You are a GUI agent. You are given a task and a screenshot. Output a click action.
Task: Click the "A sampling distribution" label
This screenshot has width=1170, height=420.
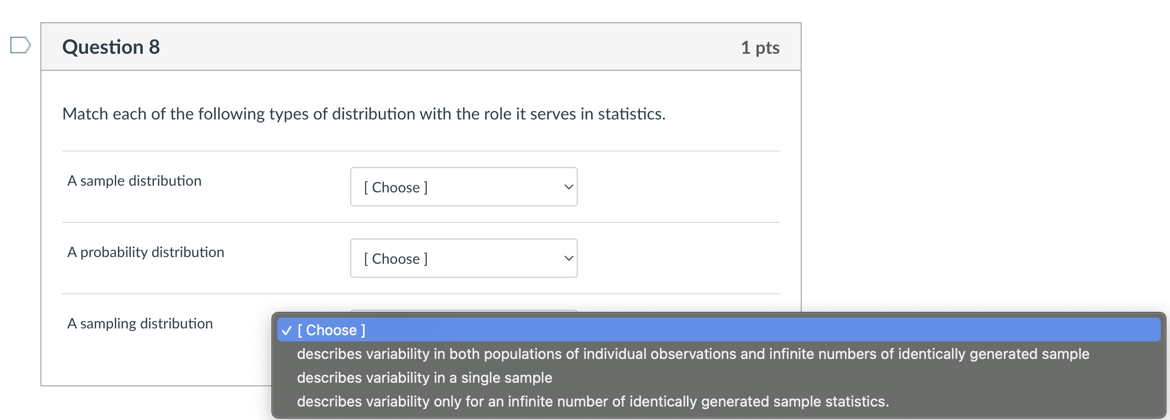[x=140, y=324]
